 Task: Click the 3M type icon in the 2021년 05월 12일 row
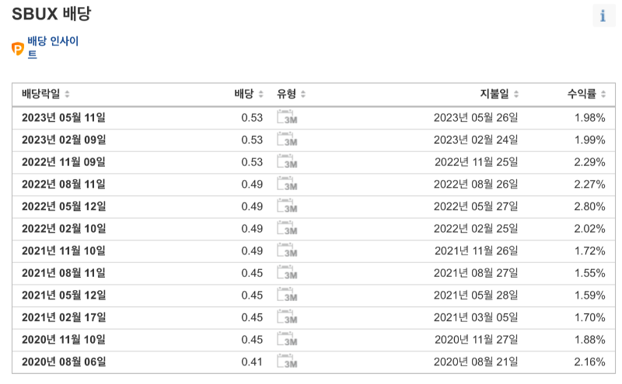[287, 295]
